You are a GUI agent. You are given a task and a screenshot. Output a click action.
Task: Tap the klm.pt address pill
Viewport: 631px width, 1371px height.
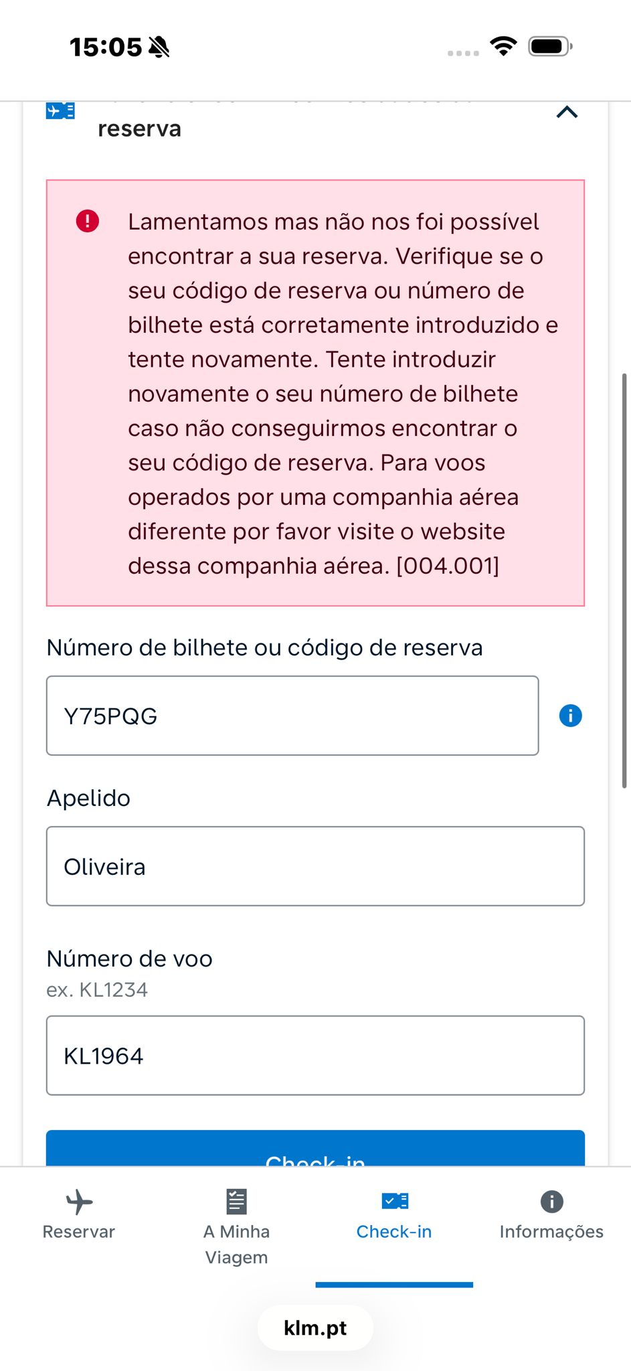pyautogui.click(x=315, y=1328)
